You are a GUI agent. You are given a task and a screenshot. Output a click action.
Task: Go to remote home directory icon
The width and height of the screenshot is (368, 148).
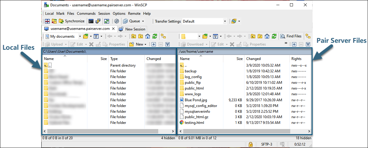point(267,36)
